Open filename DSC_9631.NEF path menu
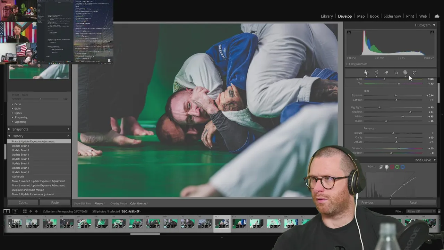The image size is (444, 250). tap(131, 211)
